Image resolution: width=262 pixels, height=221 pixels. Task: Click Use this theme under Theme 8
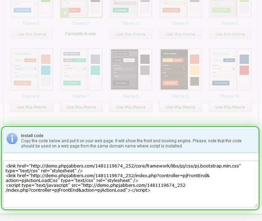pyautogui.click(x=131, y=107)
